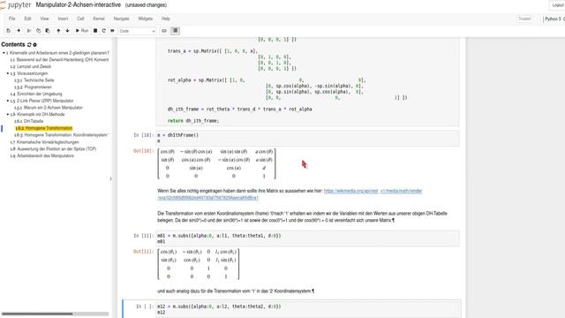Open the wikimedia matrix render link
The image size is (565, 318).
[x=373, y=191]
